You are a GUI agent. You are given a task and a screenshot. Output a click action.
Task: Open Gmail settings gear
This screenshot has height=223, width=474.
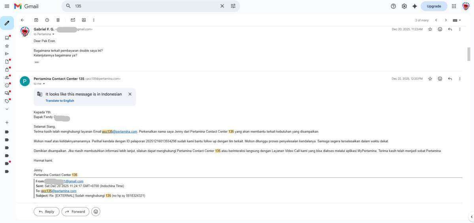coord(404,6)
